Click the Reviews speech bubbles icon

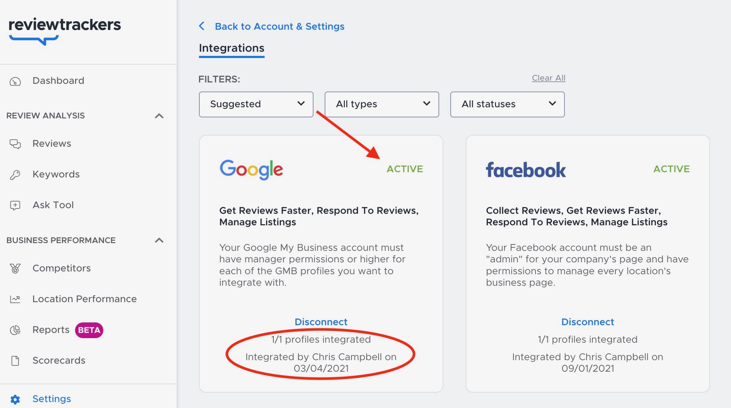pyautogui.click(x=15, y=144)
